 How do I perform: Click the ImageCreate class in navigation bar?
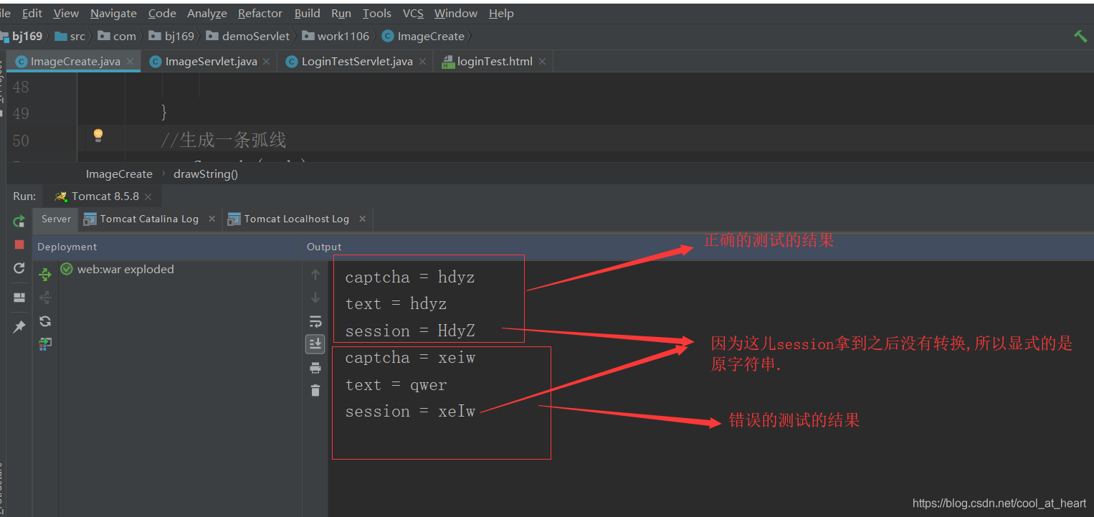coord(424,36)
